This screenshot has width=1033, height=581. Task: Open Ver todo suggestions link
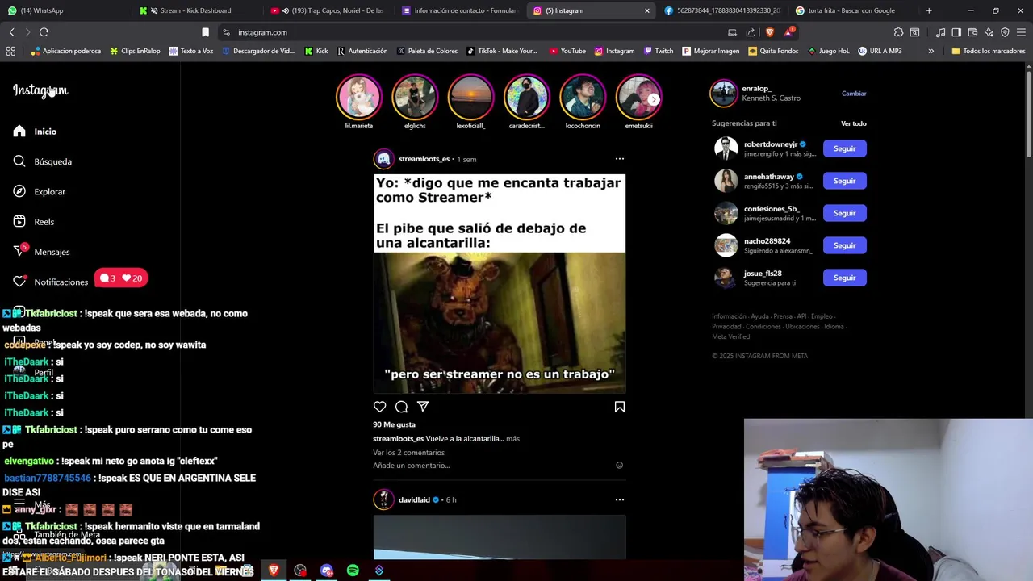[x=854, y=123]
